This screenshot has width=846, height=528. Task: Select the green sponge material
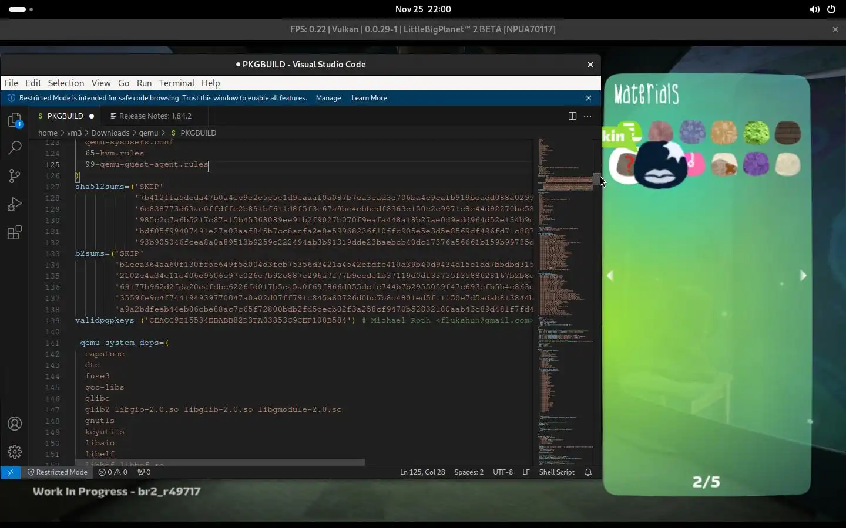(756, 133)
